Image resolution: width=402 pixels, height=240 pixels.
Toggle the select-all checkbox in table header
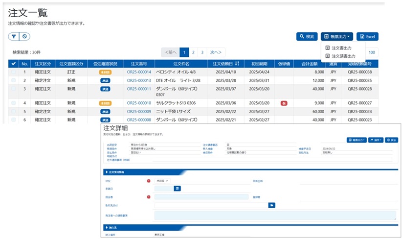(x=13, y=64)
